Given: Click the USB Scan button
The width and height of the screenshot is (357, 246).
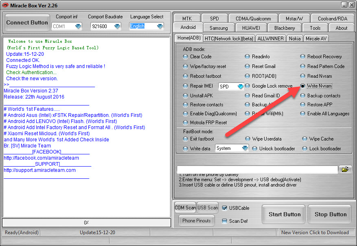Looking at the screenshot, I should coord(208,207).
